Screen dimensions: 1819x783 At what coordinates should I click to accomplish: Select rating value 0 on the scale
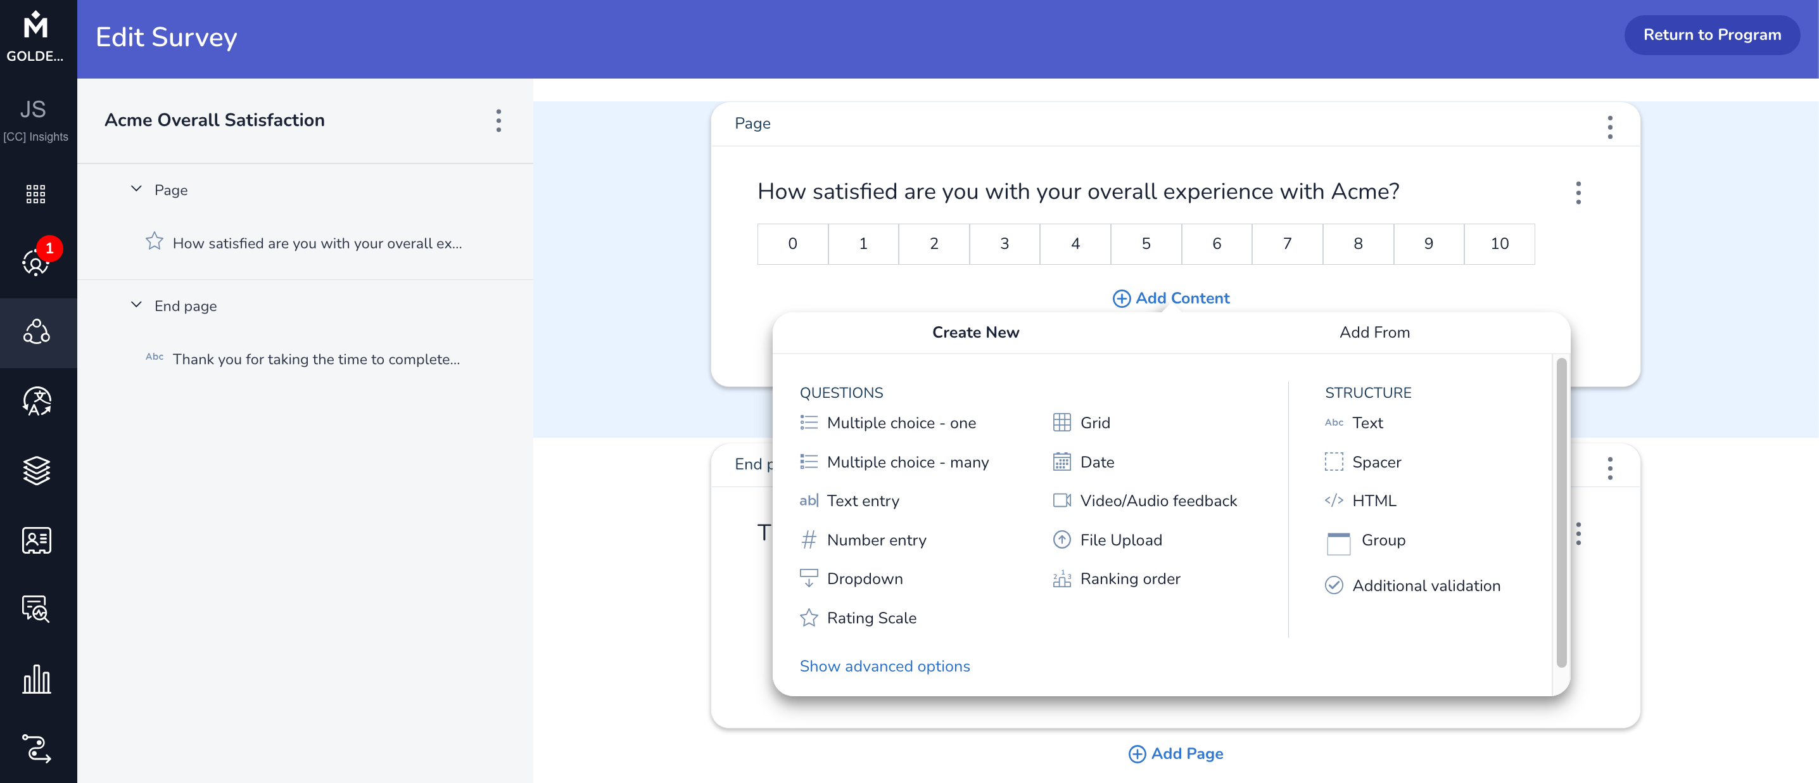tap(792, 244)
